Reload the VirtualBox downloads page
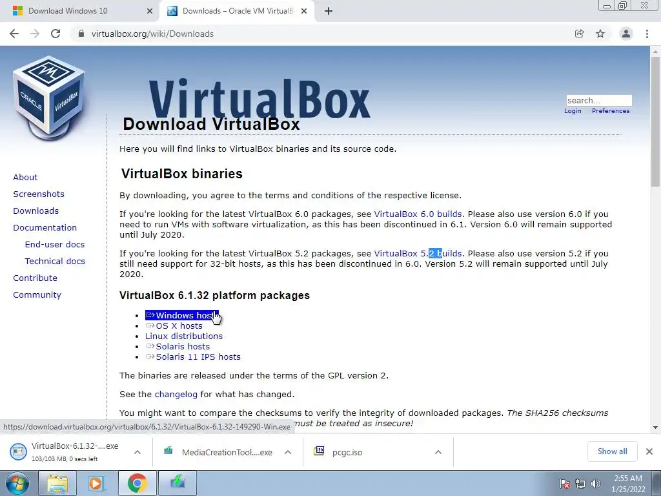661x496 pixels. (56, 34)
